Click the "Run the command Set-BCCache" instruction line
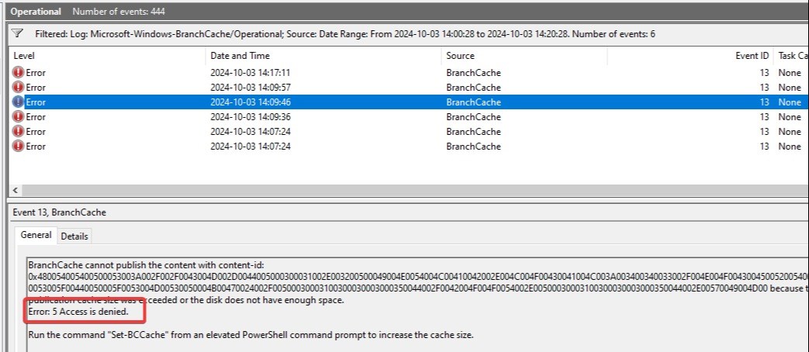Image resolution: width=809 pixels, height=352 pixels. click(251, 334)
